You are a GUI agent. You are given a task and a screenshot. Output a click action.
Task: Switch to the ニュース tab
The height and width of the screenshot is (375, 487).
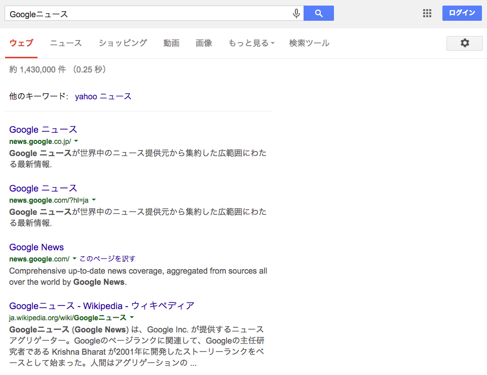click(x=66, y=43)
